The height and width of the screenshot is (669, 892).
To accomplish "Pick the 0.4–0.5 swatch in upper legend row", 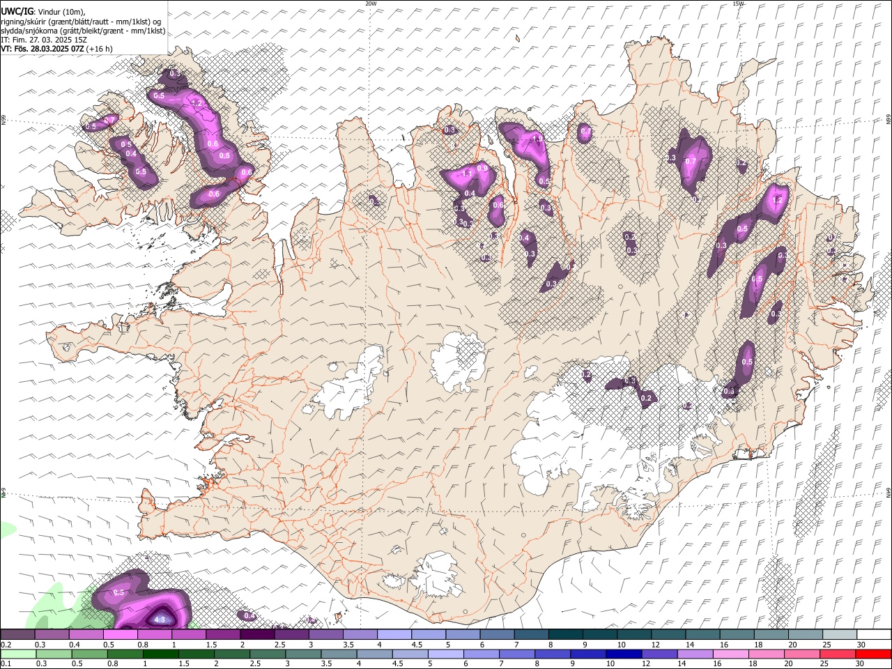I will click(x=86, y=635).
